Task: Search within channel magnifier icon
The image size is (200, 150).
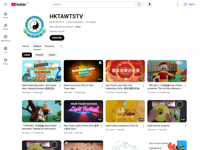Action: pyautogui.click(x=61, y=46)
